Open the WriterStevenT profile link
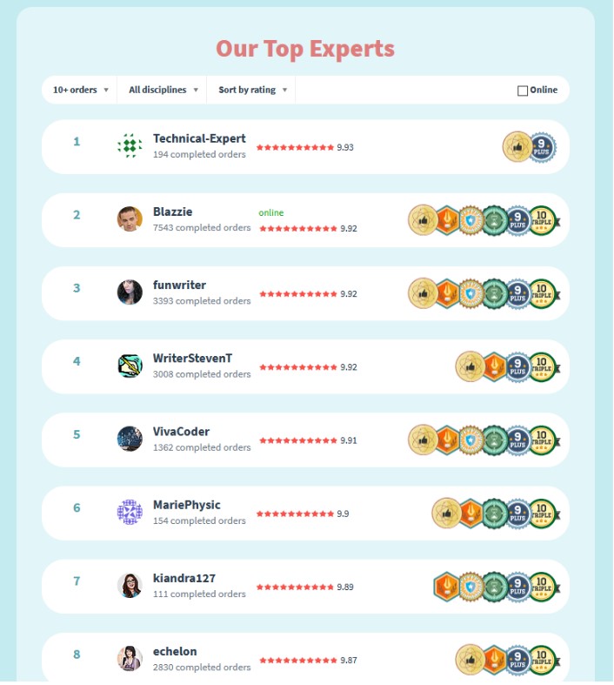 (192, 359)
